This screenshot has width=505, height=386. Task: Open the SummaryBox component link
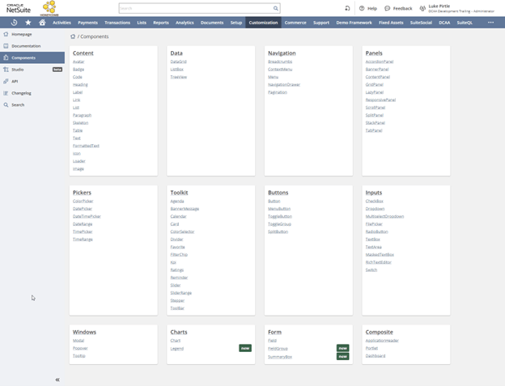point(280,357)
